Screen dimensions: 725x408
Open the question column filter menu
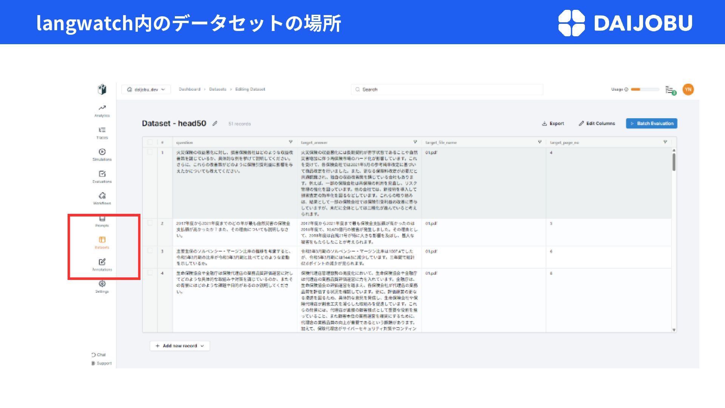(x=290, y=142)
